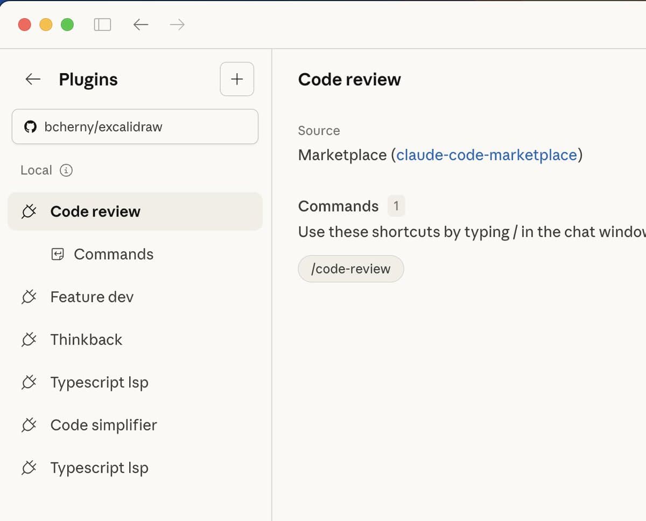The image size is (646, 521).
Task: Select the Typescript lsp plugin icon
Action: point(29,382)
